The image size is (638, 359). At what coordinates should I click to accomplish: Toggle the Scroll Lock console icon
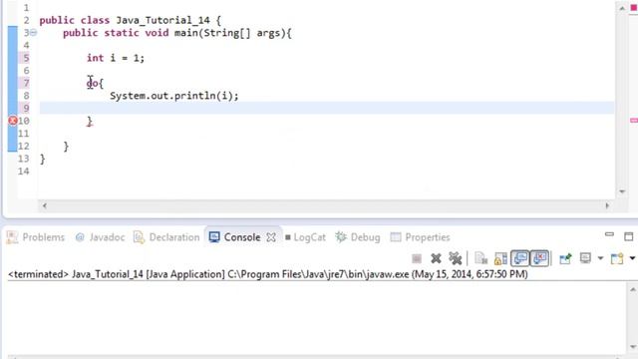(x=500, y=258)
